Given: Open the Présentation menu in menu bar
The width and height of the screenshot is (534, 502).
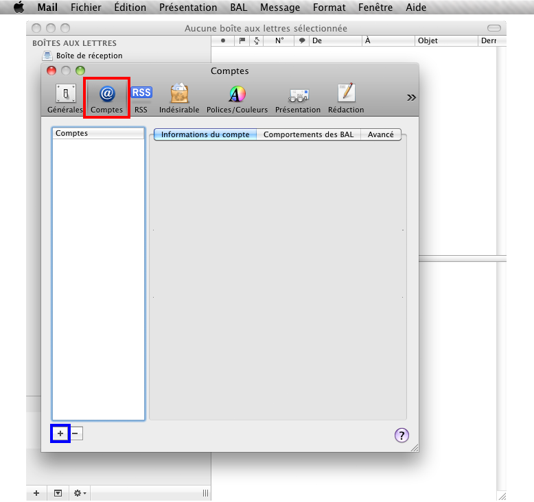Looking at the screenshot, I should click(188, 7).
